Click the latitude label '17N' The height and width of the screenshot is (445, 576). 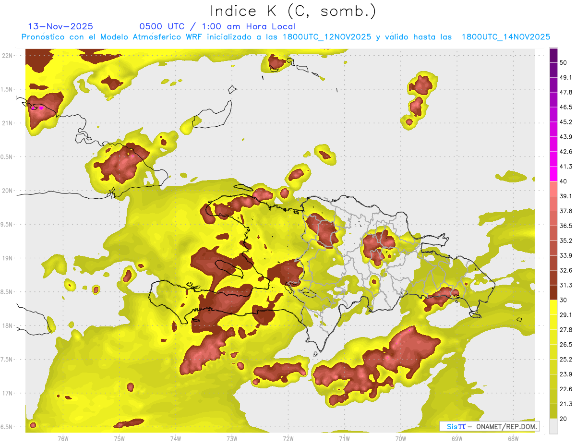point(8,393)
